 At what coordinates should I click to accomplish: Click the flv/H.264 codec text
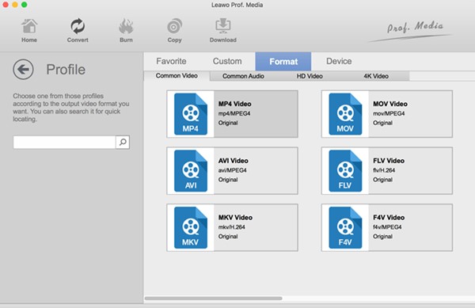tap(384, 170)
